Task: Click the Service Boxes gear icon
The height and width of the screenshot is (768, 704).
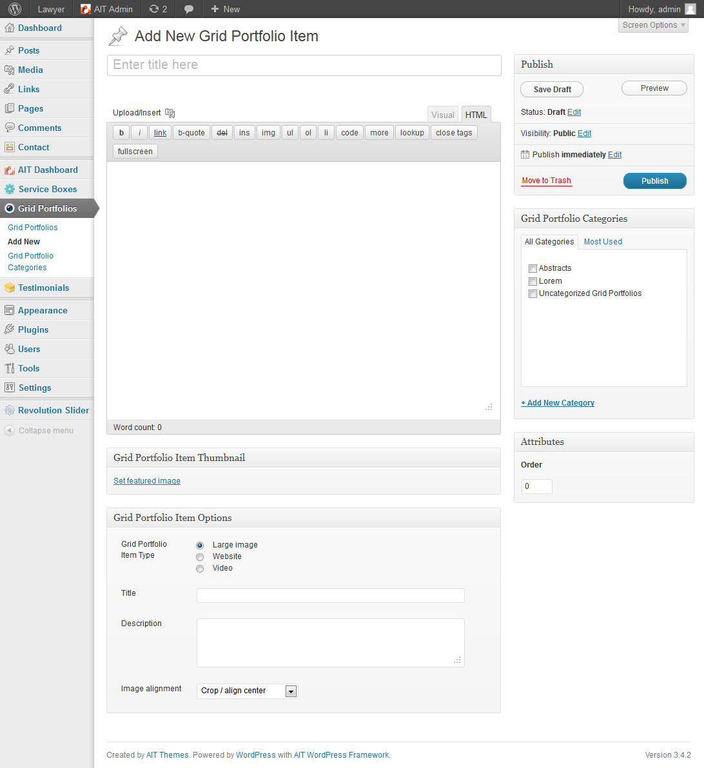Action: pyautogui.click(x=9, y=189)
